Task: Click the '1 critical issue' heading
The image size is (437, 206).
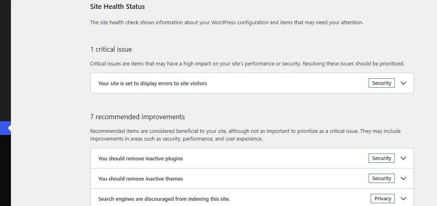Action: point(111,50)
